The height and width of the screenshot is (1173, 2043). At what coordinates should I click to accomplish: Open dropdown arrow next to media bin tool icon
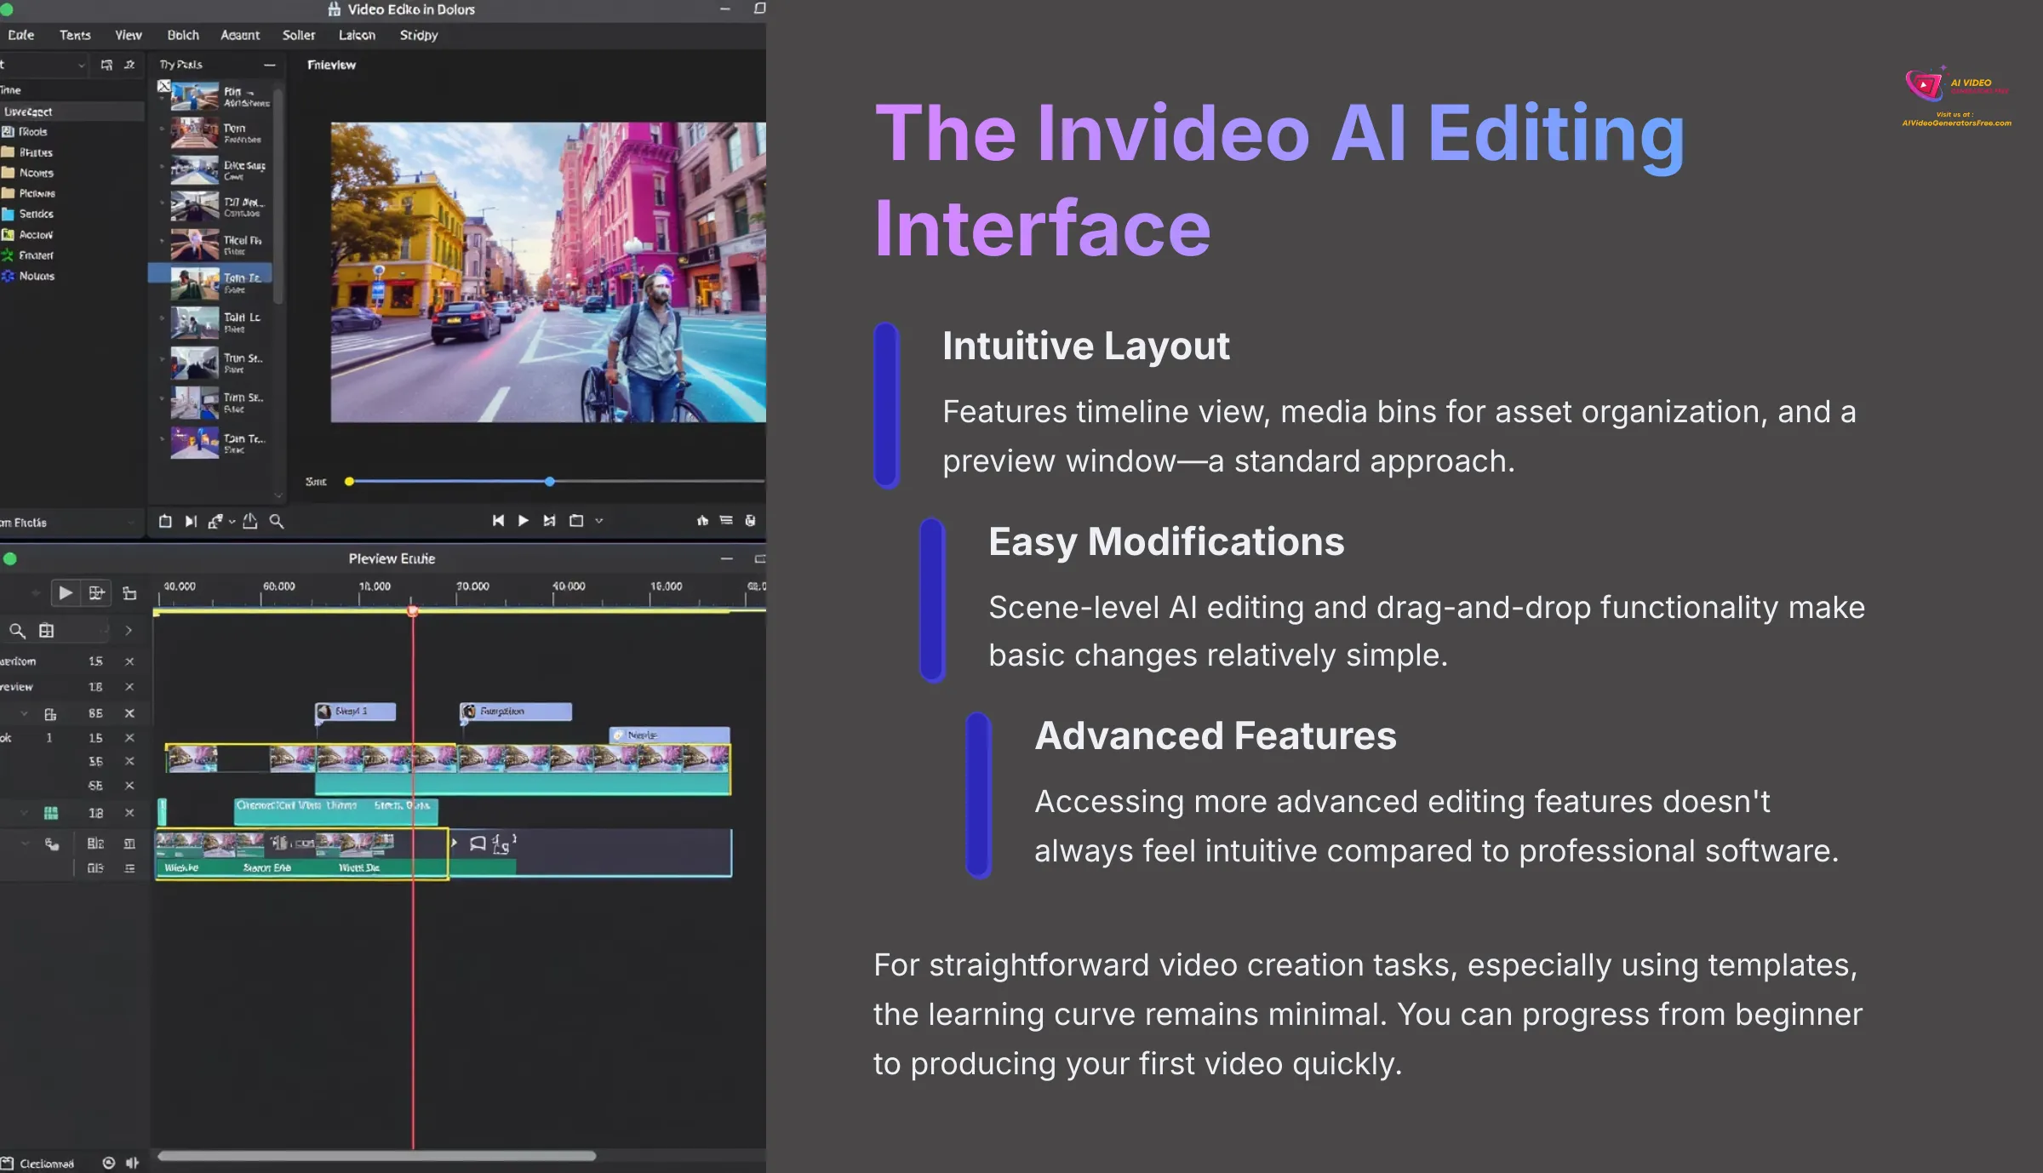point(232,522)
